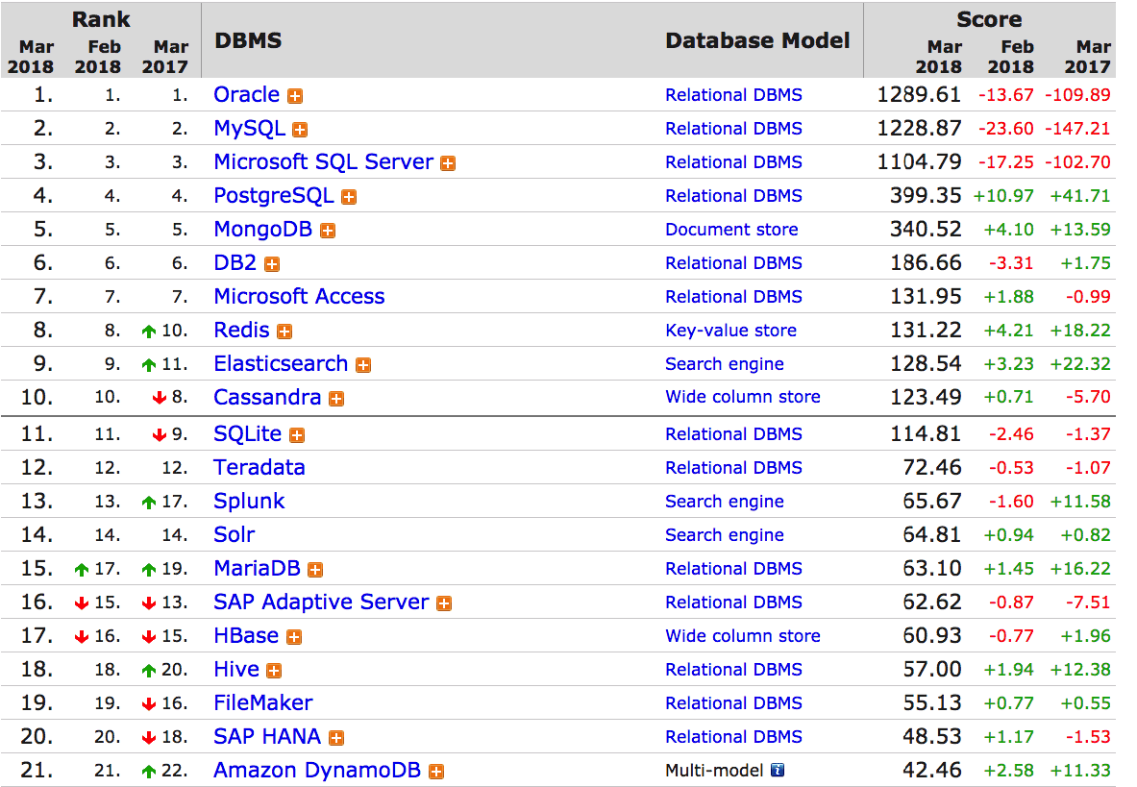Click the green up arrow in Redis row

point(149,332)
